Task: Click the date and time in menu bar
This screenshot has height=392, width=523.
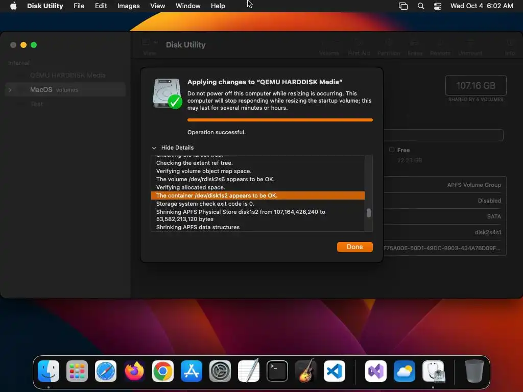Action: click(482, 6)
